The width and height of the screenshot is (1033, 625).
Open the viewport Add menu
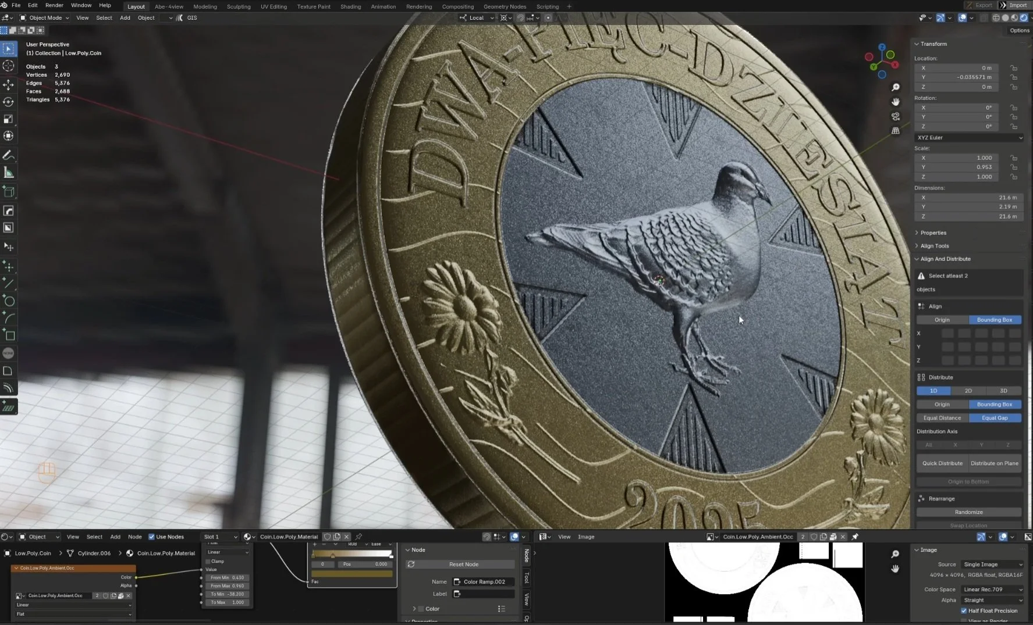pyautogui.click(x=125, y=18)
